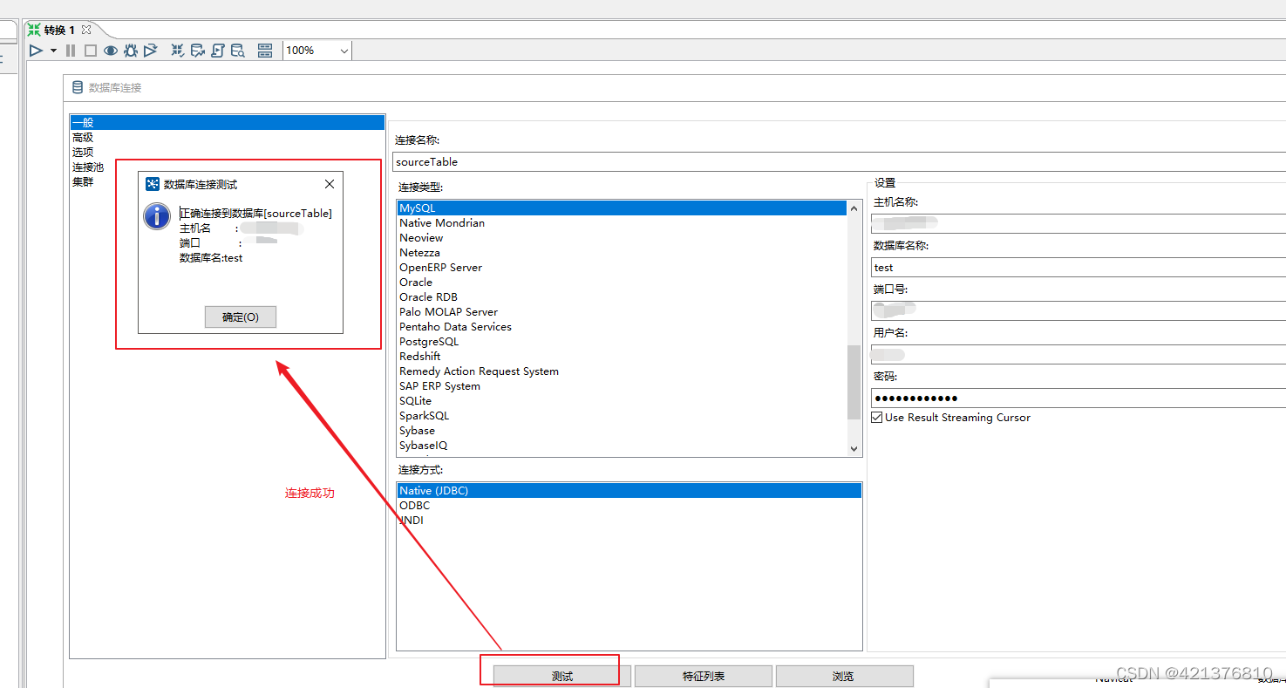Select the 一般 category
This screenshot has width=1286, height=688.
(227, 122)
